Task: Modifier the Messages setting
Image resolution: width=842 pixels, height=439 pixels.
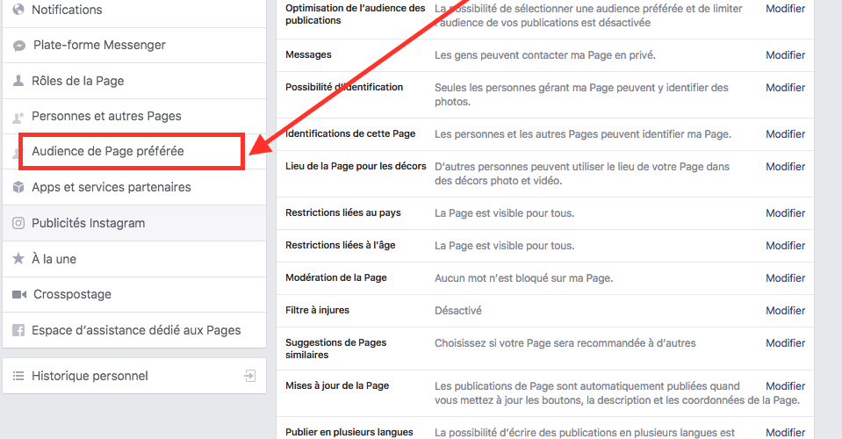Action: (x=785, y=55)
